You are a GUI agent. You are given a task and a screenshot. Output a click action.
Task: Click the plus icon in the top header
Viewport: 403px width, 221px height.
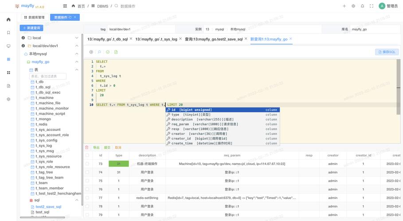point(344,6)
